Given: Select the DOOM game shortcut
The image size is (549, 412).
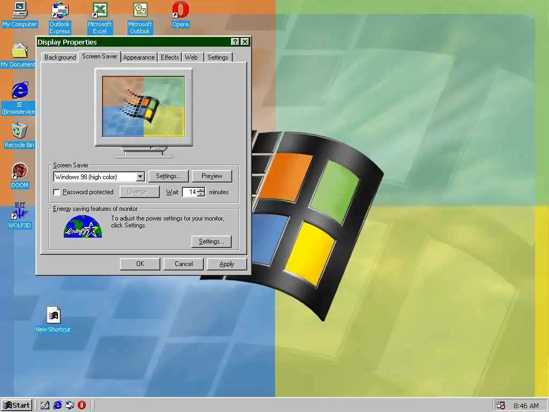Looking at the screenshot, I should click(x=20, y=176).
